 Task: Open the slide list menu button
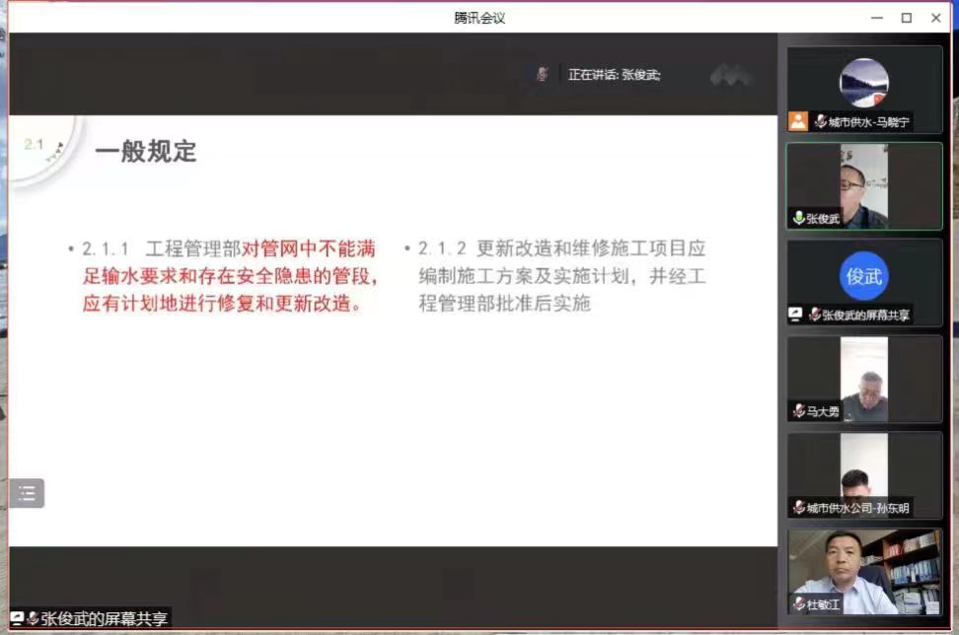click(x=28, y=492)
